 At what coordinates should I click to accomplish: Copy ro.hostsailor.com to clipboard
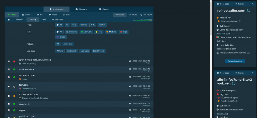248,11
